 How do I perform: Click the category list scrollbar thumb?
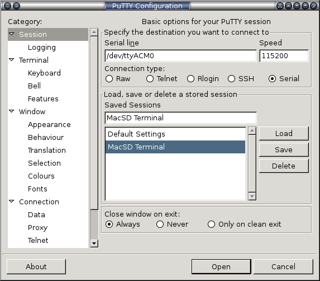pyautogui.click(x=94, y=123)
